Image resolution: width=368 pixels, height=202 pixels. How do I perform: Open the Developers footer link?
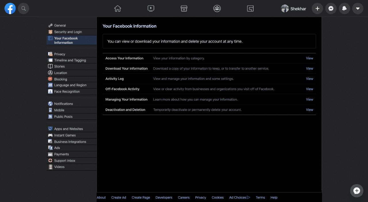164,197
